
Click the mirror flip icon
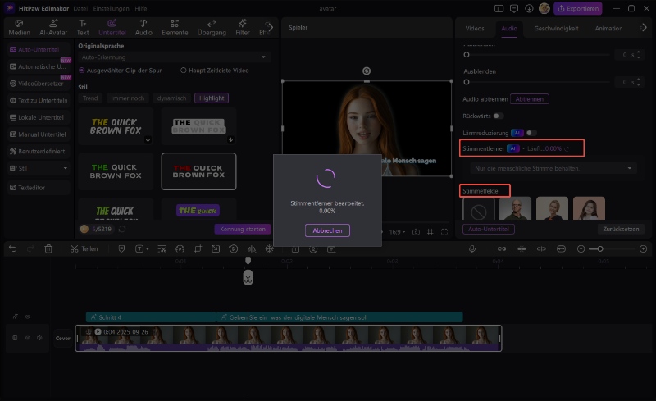pos(252,248)
